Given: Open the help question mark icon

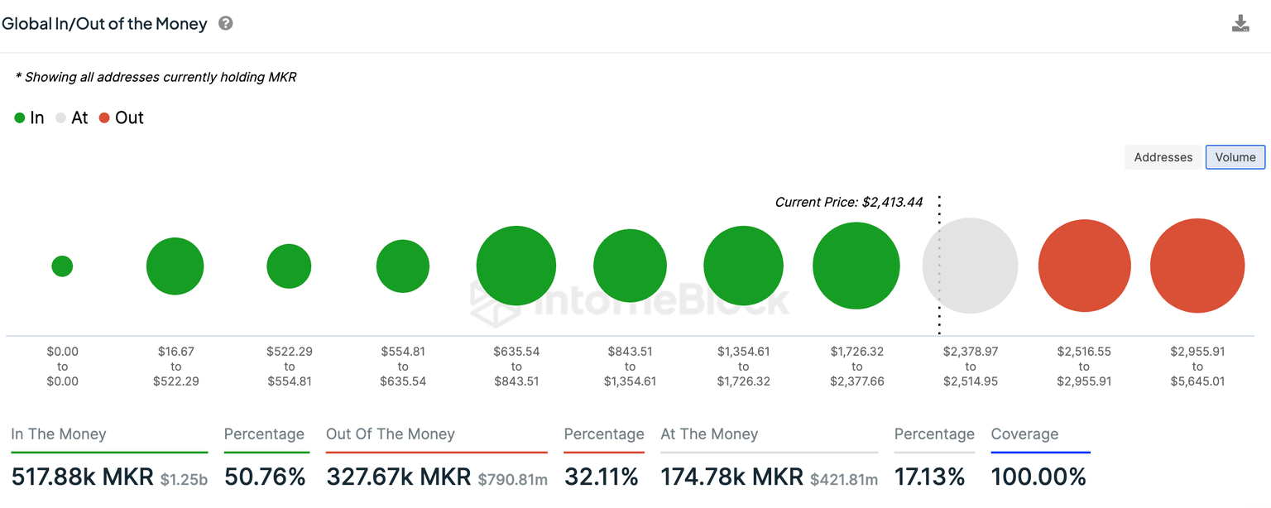Looking at the screenshot, I should (x=225, y=23).
